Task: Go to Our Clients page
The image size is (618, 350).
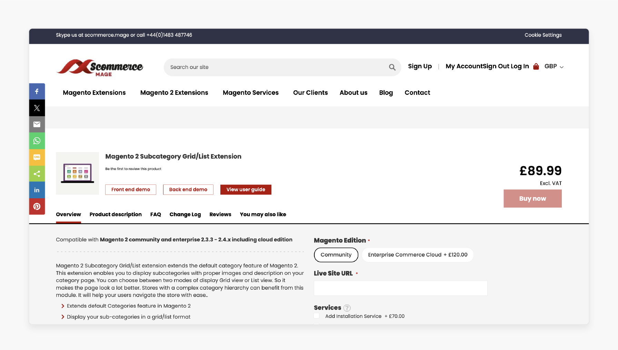Action: click(310, 93)
